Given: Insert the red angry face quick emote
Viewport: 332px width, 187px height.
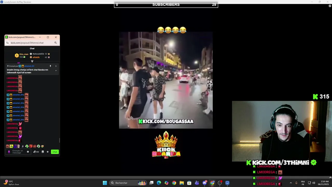Looking at the screenshot, I should click(x=31, y=146).
